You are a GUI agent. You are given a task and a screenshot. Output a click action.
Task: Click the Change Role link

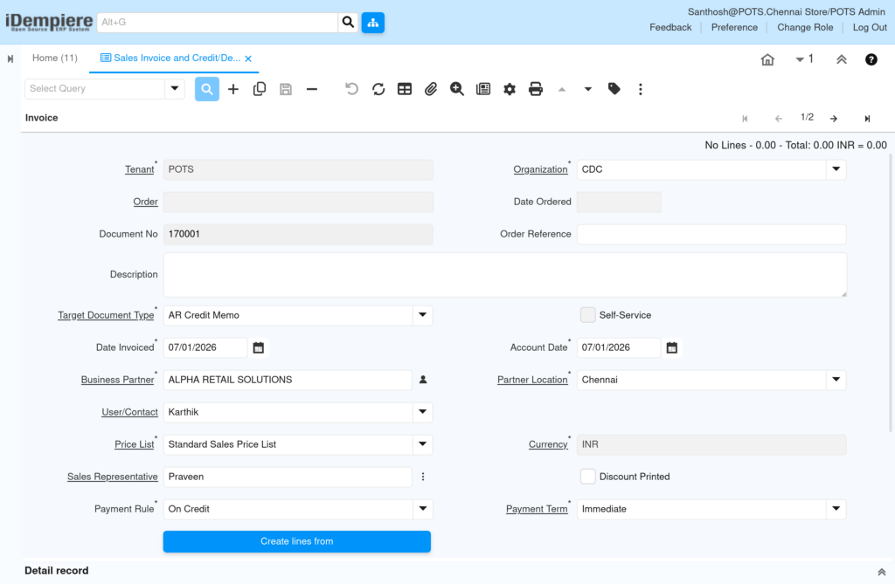click(x=805, y=27)
